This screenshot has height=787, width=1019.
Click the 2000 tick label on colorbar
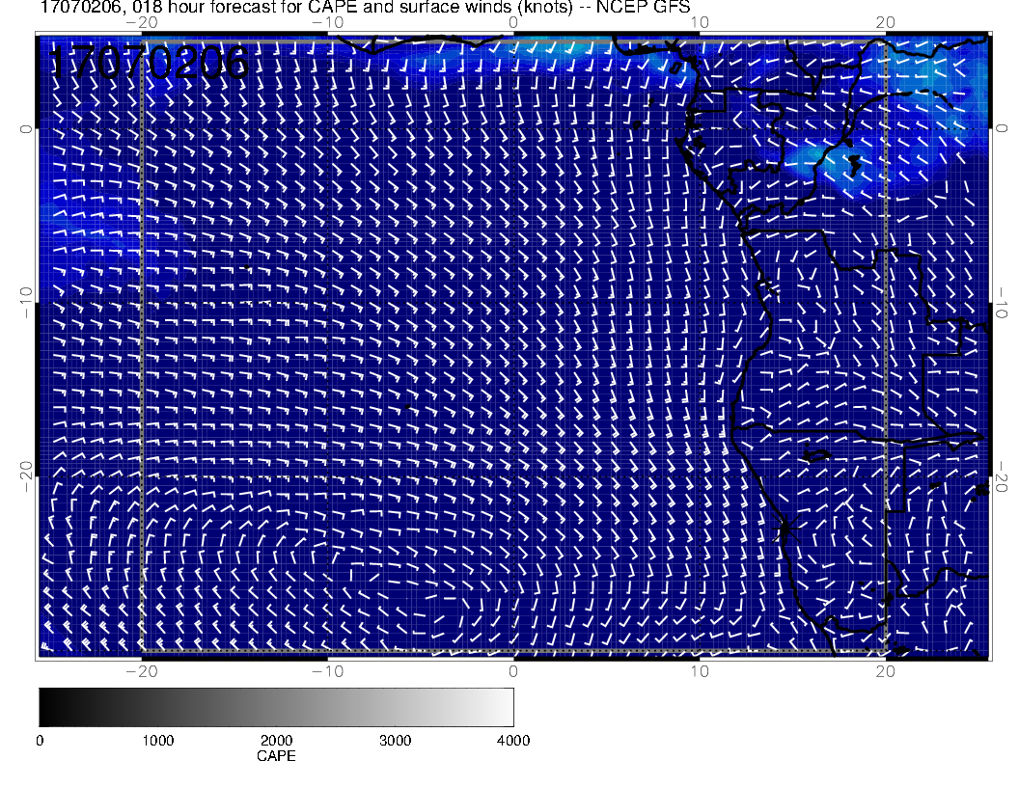[x=276, y=741]
